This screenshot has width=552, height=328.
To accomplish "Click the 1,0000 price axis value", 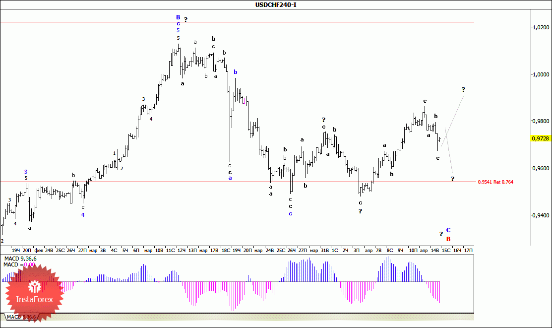I will 541,74.
